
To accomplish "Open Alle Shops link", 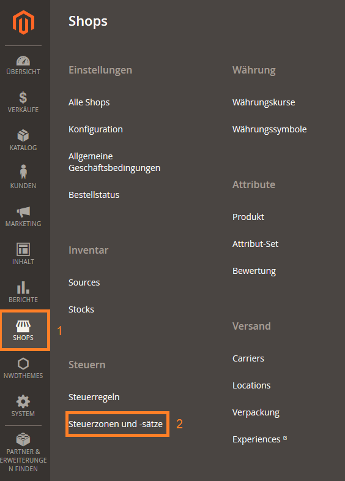I will point(89,102).
